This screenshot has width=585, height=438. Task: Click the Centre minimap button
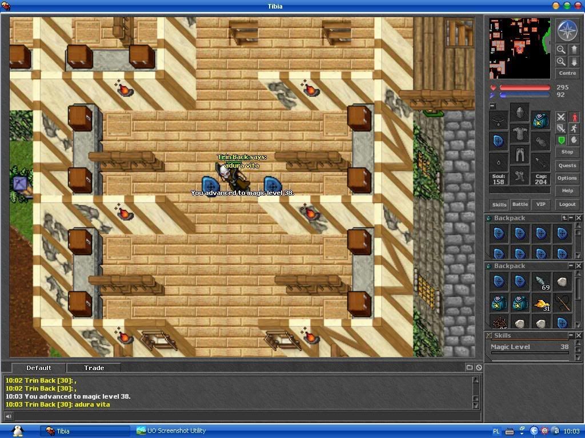coord(567,74)
